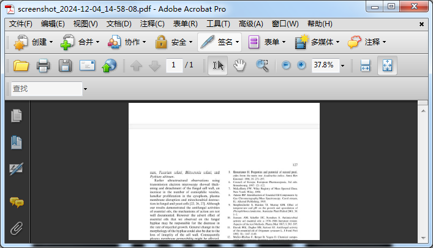The image size is (433, 248).
Task: Activate the Marquee Zoom tool
Action: click(x=262, y=66)
